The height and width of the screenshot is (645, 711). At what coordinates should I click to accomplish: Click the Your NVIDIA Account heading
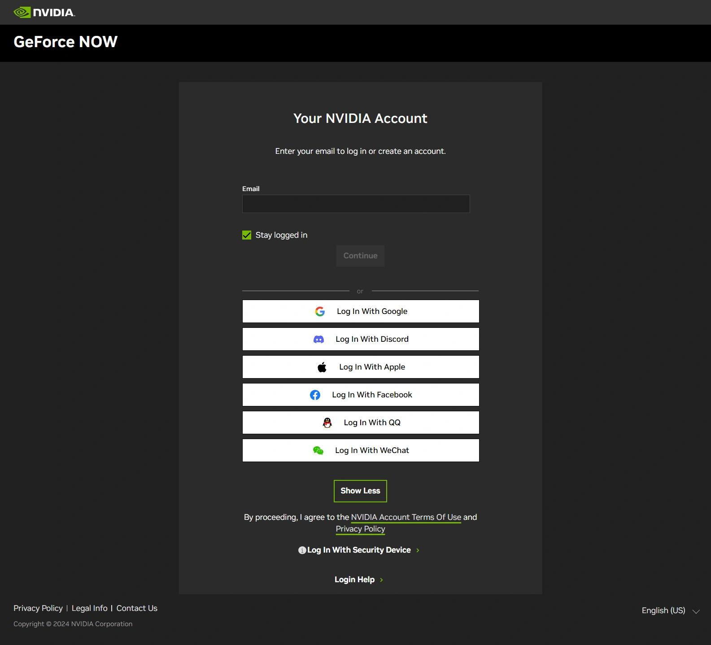360,118
